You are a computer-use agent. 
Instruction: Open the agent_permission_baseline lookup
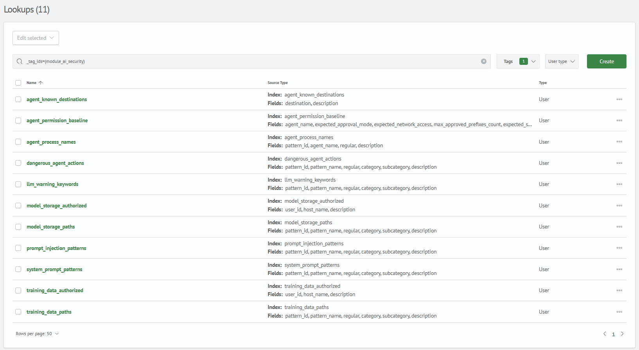pyautogui.click(x=57, y=120)
